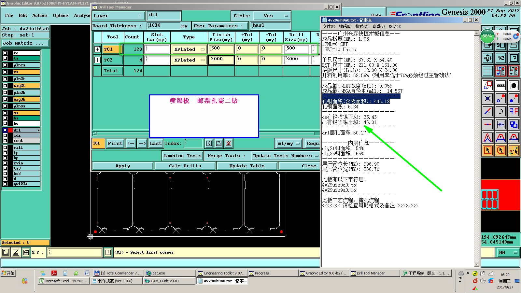Open T02 Type NPlated dropdown
Image resolution: width=521 pixels, height=293 pixels.
[189, 60]
